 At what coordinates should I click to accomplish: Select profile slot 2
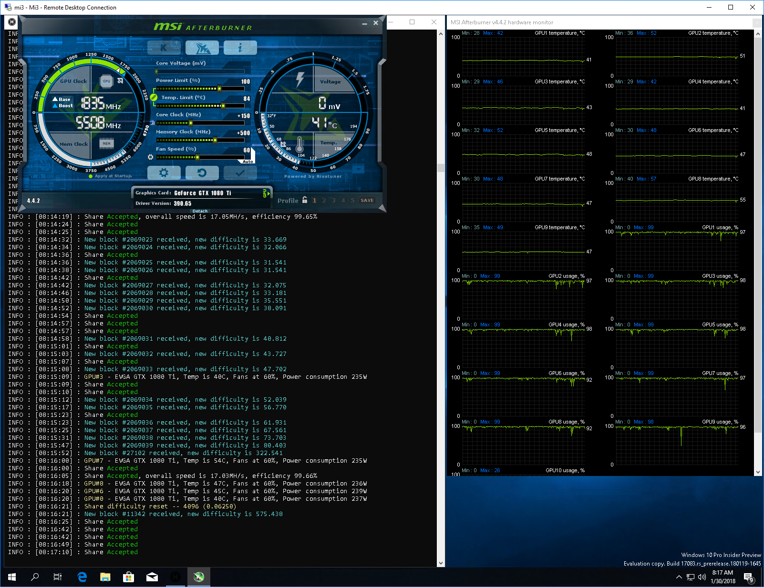coord(324,201)
